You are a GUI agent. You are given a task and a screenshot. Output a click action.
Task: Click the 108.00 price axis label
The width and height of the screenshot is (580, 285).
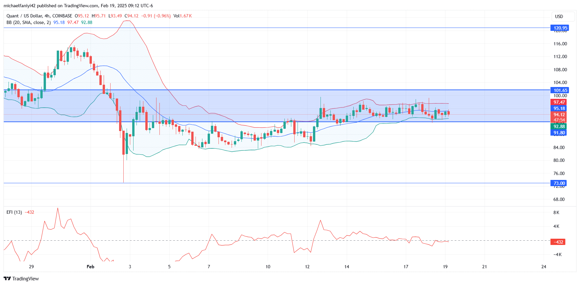tap(560, 70)
